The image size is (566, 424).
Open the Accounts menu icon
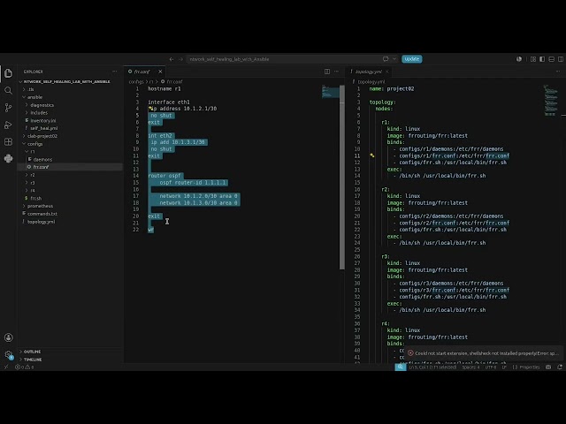click(8, 337)
